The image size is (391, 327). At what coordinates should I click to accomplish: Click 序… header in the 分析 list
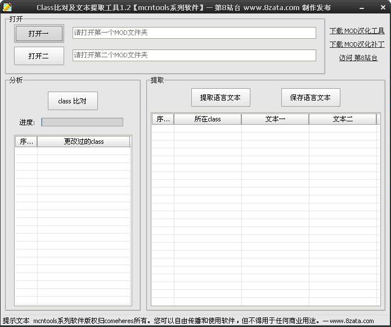26,142
